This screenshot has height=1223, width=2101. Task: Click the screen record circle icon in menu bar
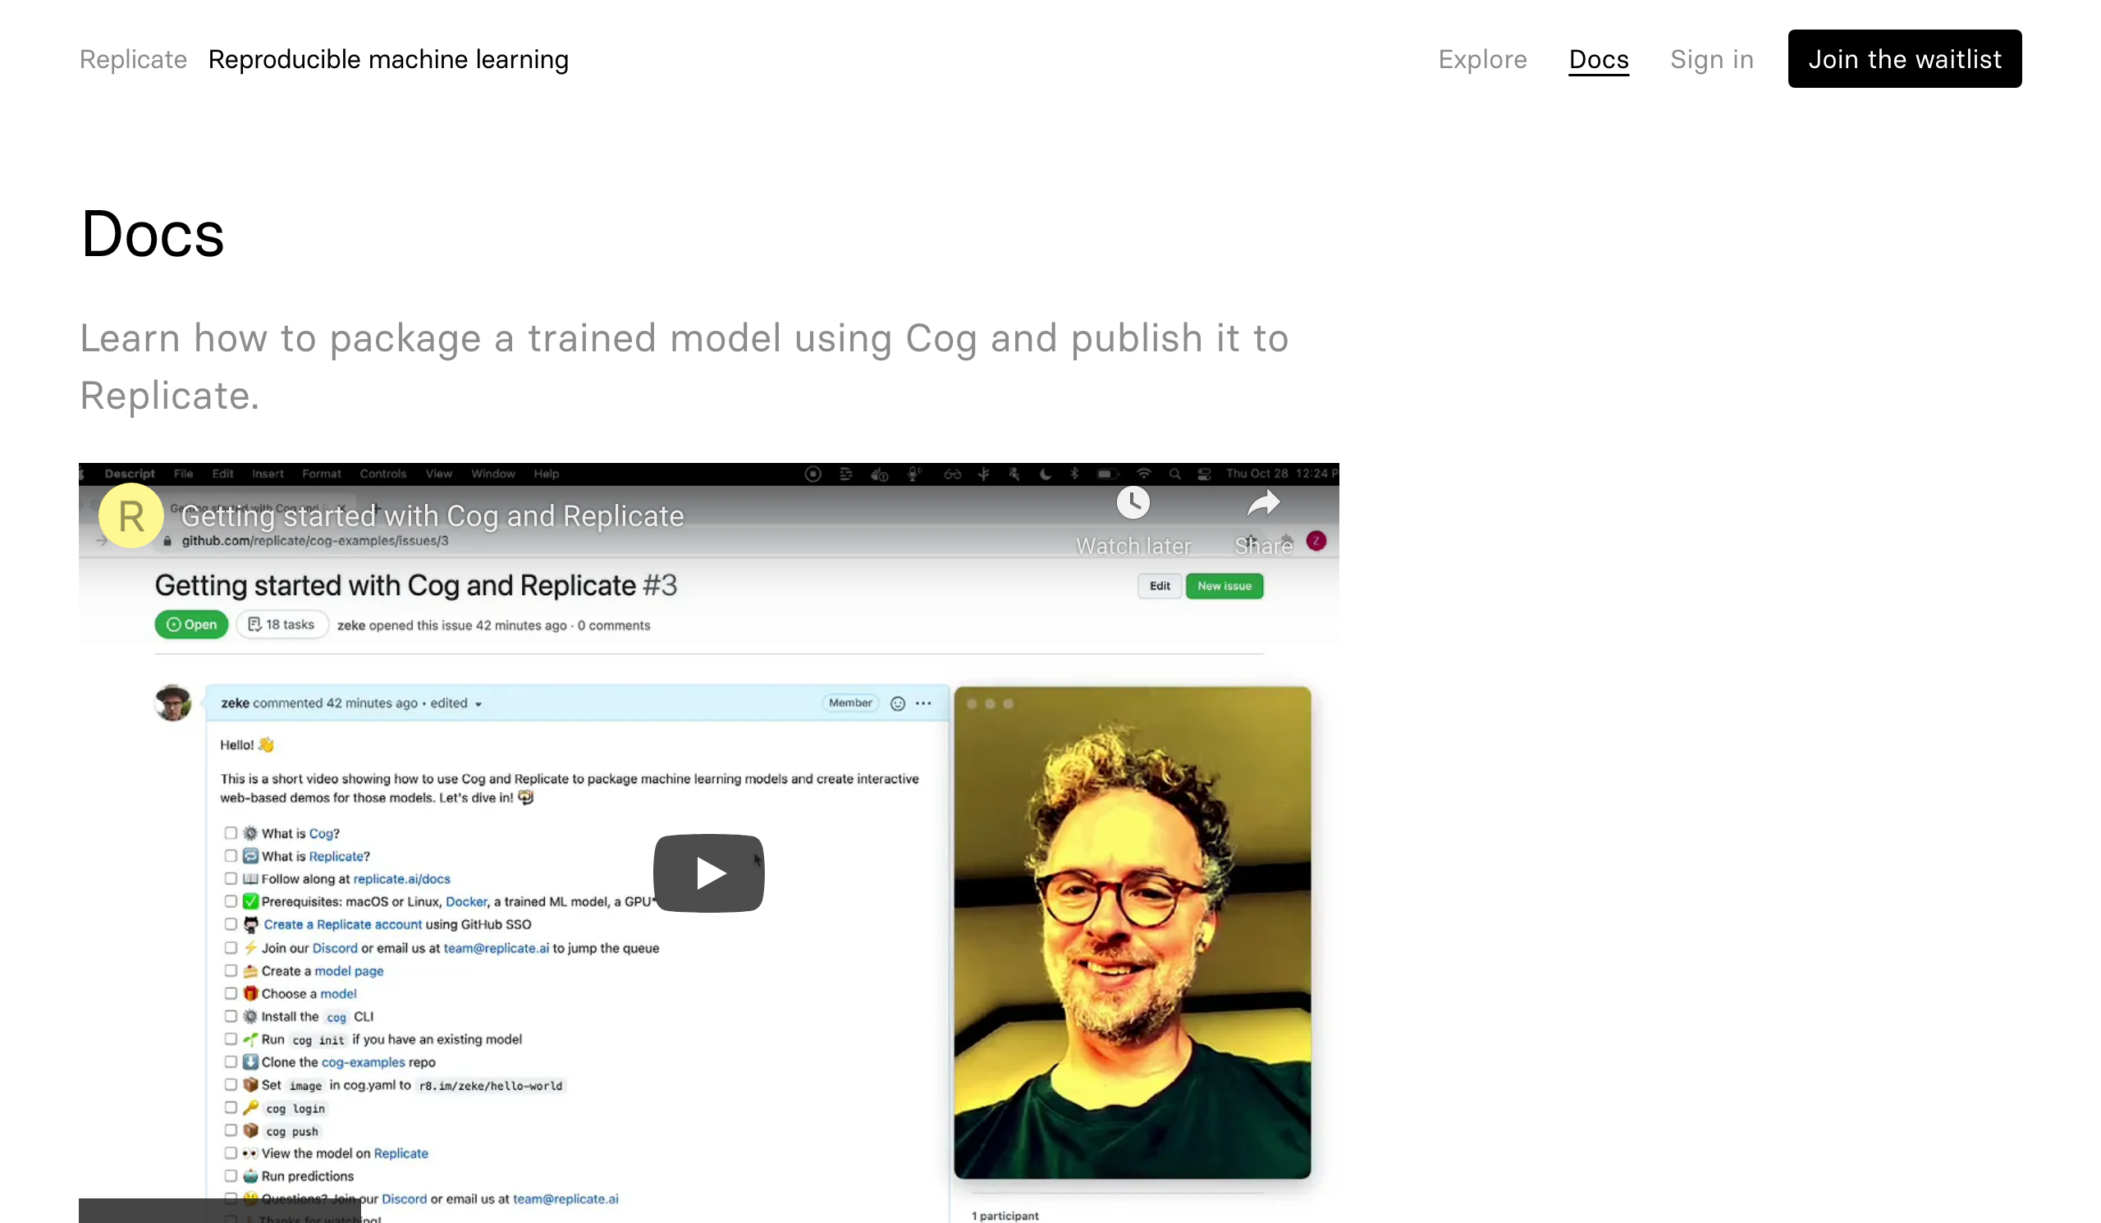[812, 474]
